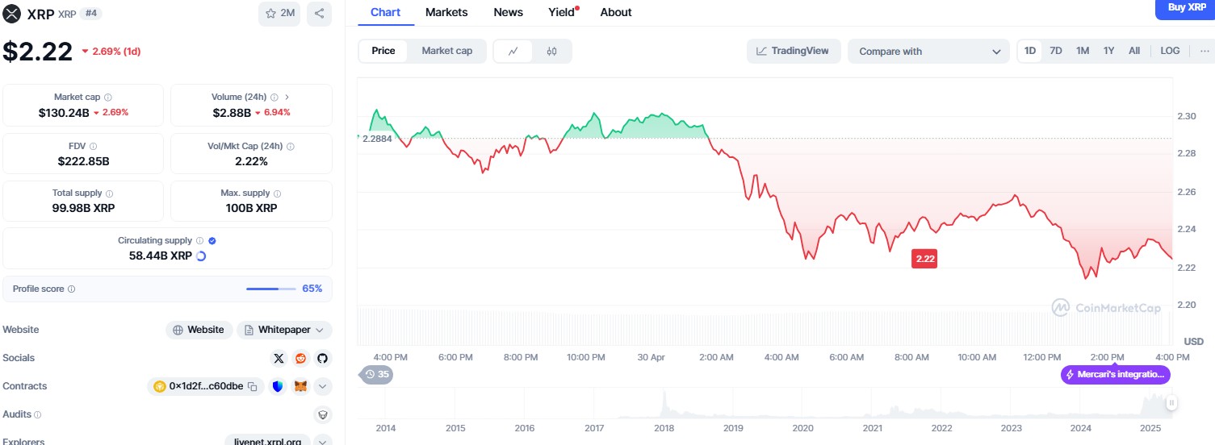Click the range slider handle on mini chart

pos(1171,402)
